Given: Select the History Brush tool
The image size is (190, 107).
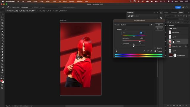Looking at the screenshot, I should tap(2, 43).
